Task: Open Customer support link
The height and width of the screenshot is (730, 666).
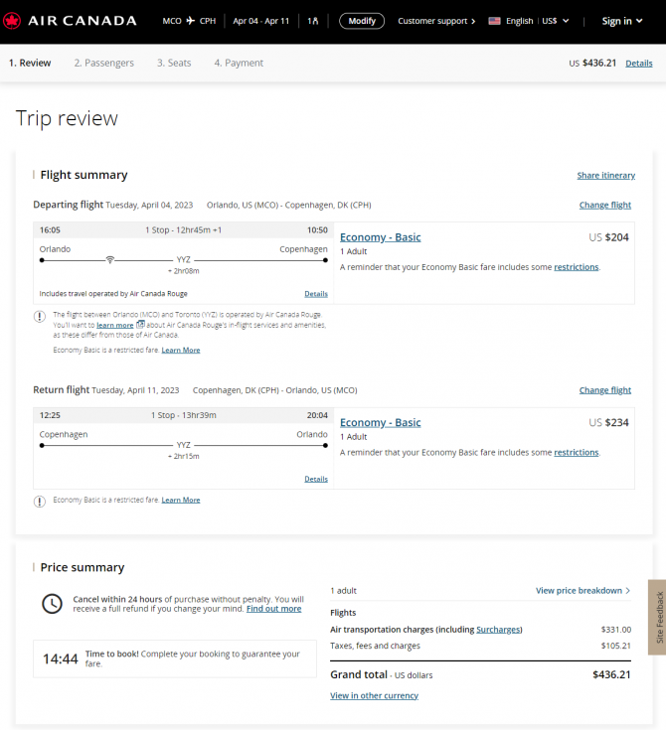Action: (x=436, y=21)
